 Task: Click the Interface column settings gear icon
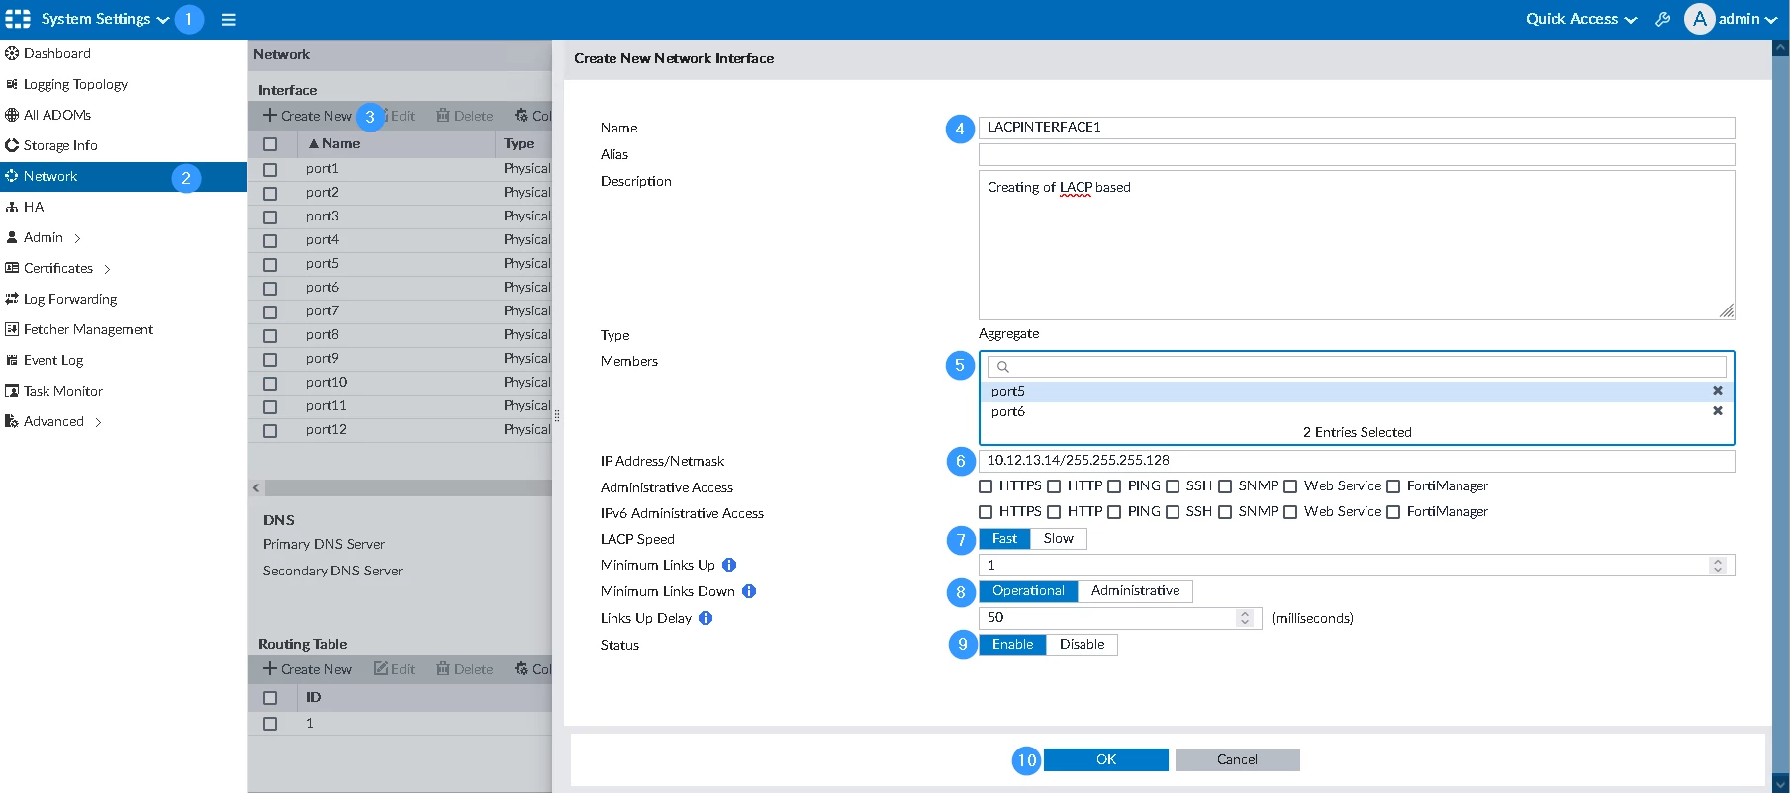pyautogui.click(x=521, y=116)
